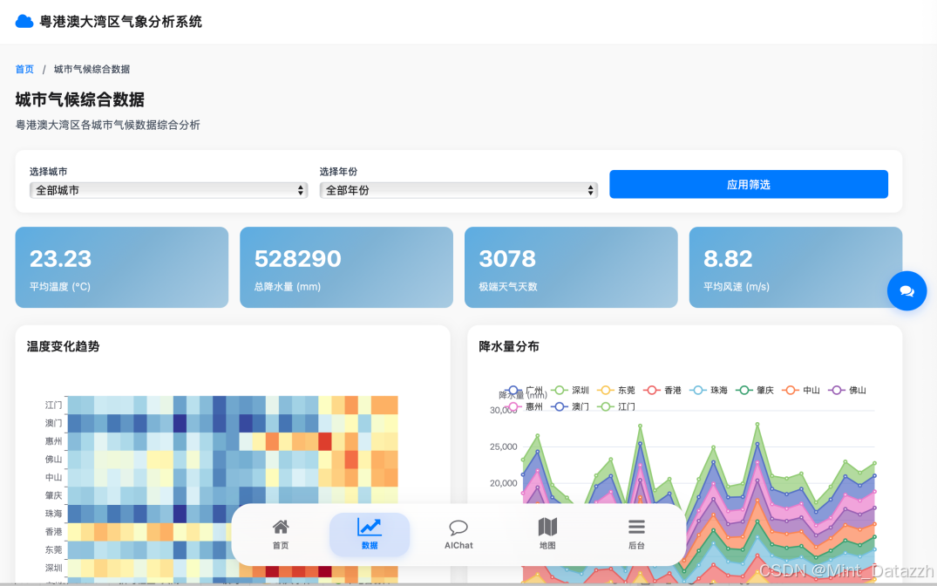The height and width of the screenshot is (586, 937).
Task: Toggle the 佛山 legend entry
Action: 846,391
